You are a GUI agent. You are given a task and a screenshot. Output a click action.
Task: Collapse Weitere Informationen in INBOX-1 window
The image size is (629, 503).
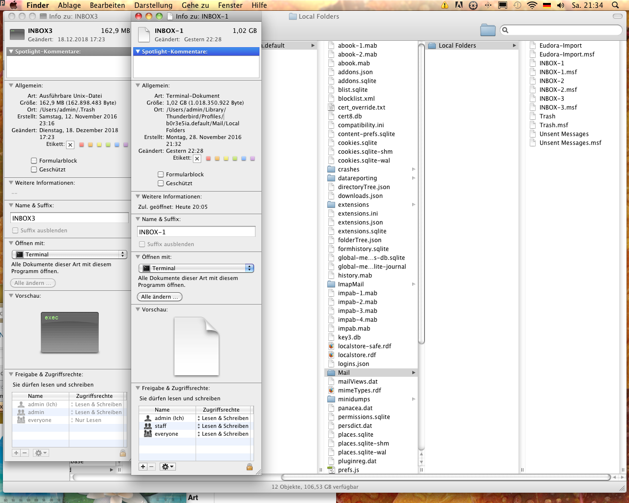tap(138, 196)
